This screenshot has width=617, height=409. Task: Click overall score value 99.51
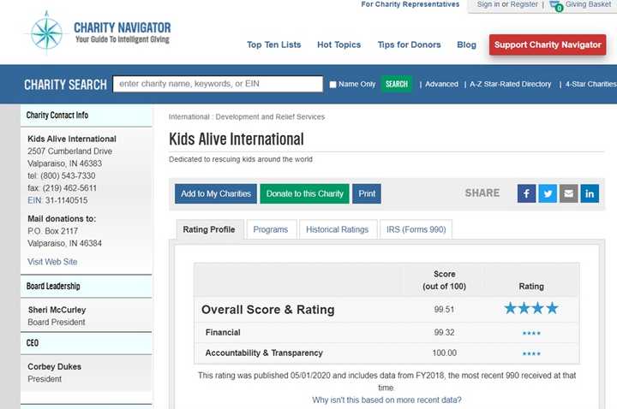click(444, 310)
